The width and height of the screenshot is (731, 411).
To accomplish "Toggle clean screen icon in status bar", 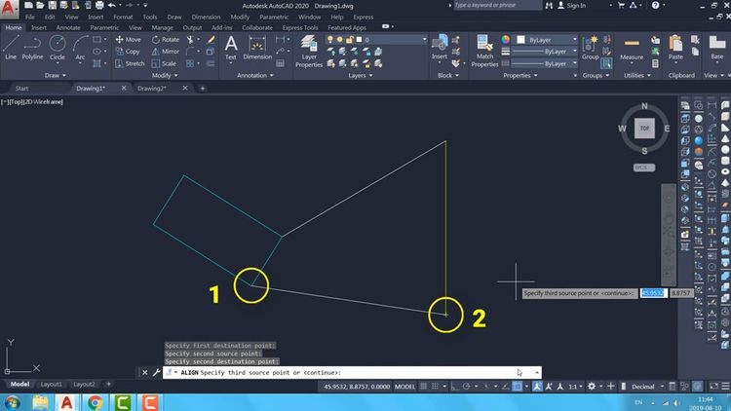I will click(x=714, y=387).
